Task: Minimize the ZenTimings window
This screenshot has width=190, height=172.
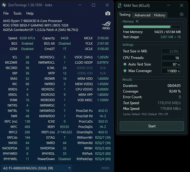Action: tap(80, 5)
